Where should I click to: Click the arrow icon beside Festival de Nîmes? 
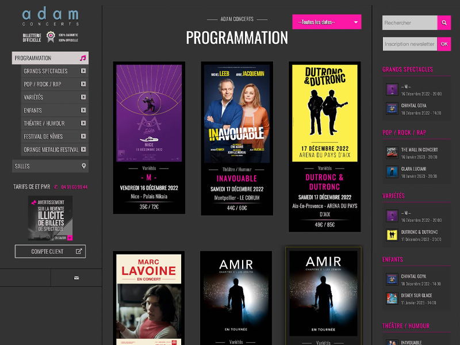pyautogui.click(x=83, y=136)
